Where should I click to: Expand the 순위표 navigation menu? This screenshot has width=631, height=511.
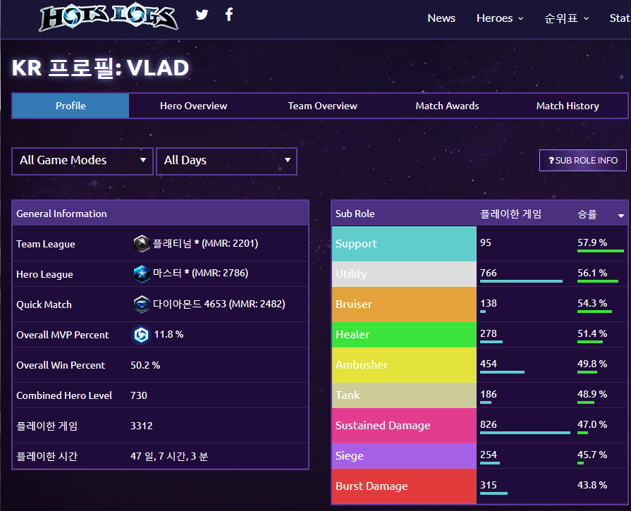[x=566, y=18]
